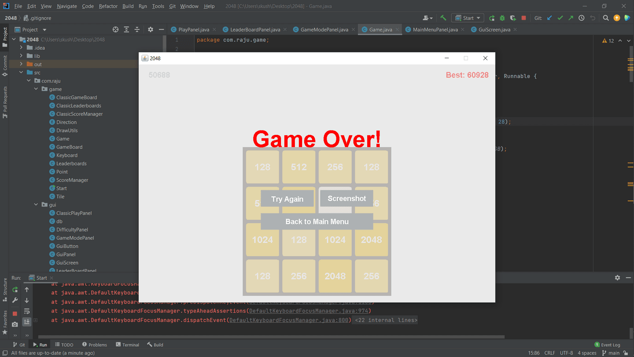
Task: Click Screenshot button in 2048 game
Action: point(346,198)
